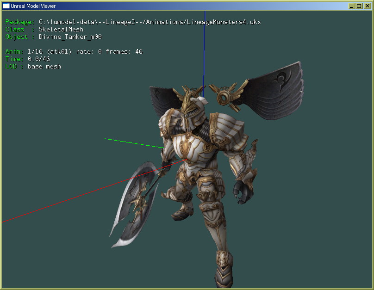
Task: Click the 0.0/46 time value
Action: pyautogui.click(x=39, y=59)
